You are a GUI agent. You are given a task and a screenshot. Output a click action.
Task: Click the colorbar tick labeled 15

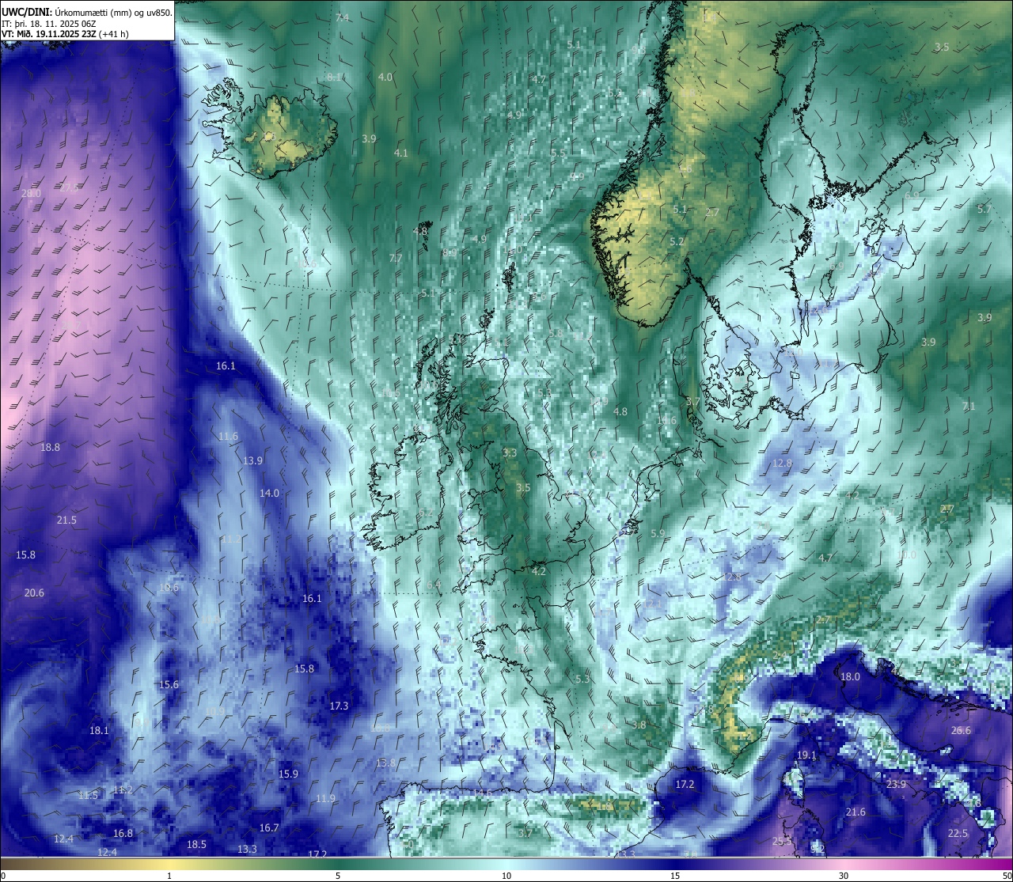click(675, 876)
